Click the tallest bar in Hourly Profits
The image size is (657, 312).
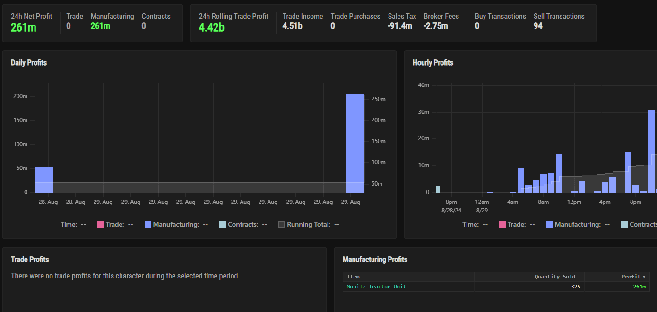651,151
